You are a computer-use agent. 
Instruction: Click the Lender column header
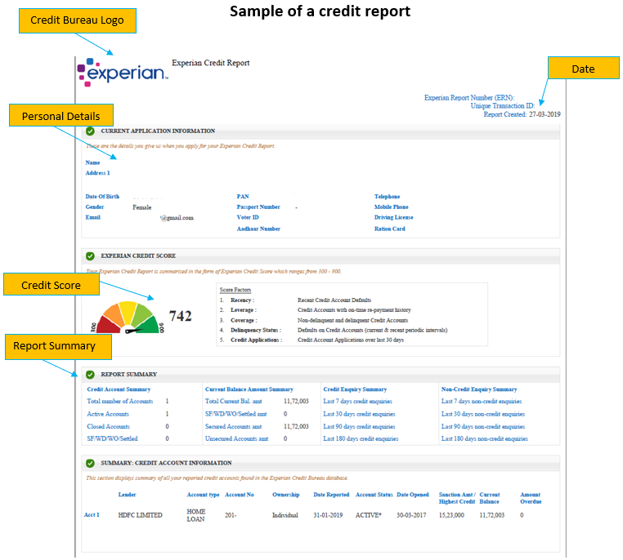(128, 495)
